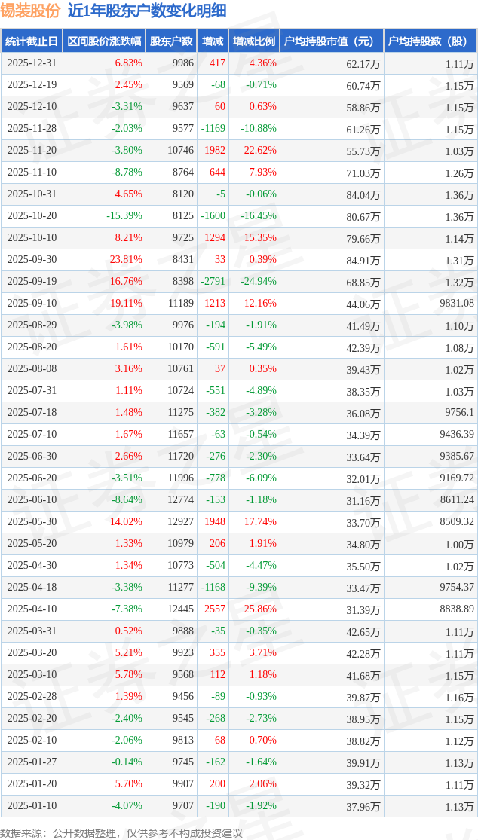478x840 pixels.
Task: Select the 区间股价涨跌幅 column header
Action: point(104,41)
